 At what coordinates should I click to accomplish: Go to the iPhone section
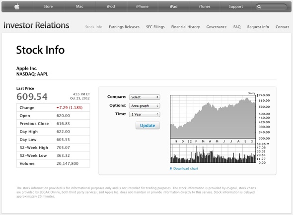coord(142,6)
